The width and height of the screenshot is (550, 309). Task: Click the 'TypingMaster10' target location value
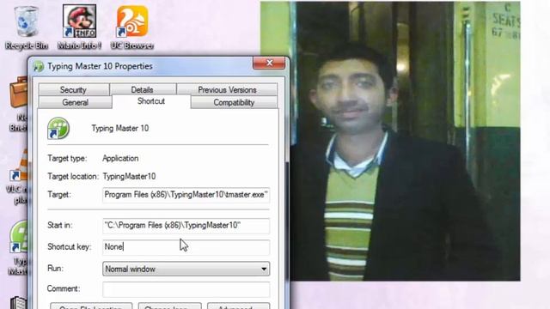click(x=129, y=176)
